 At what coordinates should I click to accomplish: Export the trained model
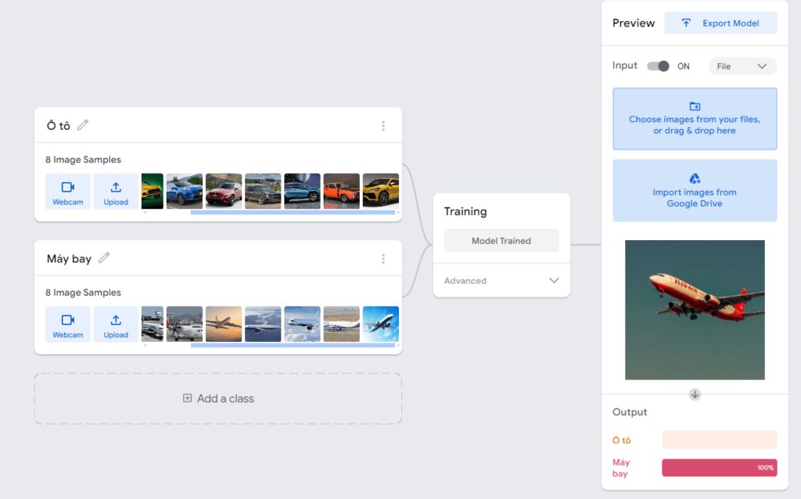(720, 23)
